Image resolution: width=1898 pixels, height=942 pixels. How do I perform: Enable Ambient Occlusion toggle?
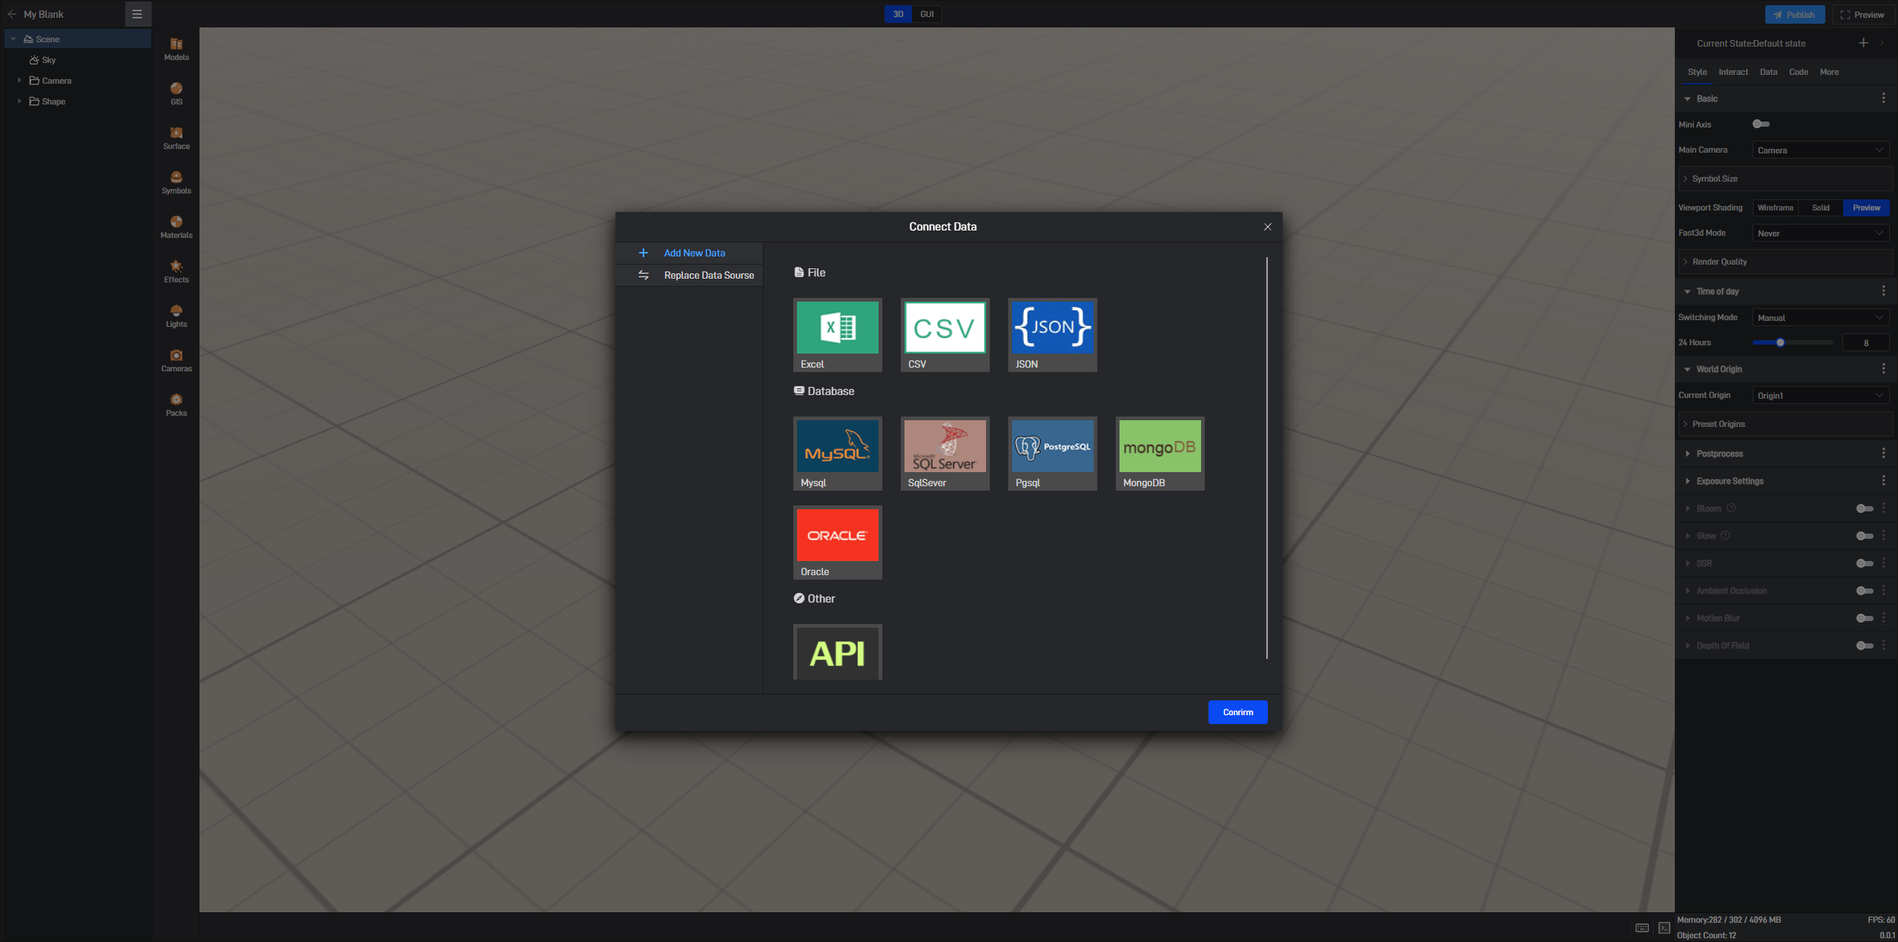coord(1865,591)
